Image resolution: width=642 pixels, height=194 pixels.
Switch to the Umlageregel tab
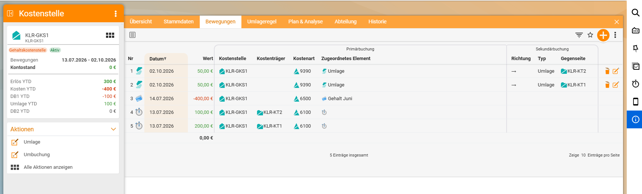[x=262, y=22]
